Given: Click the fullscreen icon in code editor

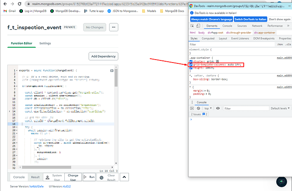Looking at the screenshot, I should [x=112, y=71].
